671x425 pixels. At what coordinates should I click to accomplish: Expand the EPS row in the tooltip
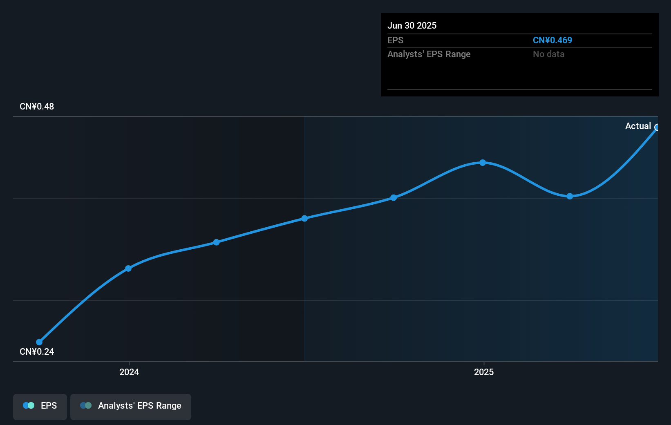point(395,40)
